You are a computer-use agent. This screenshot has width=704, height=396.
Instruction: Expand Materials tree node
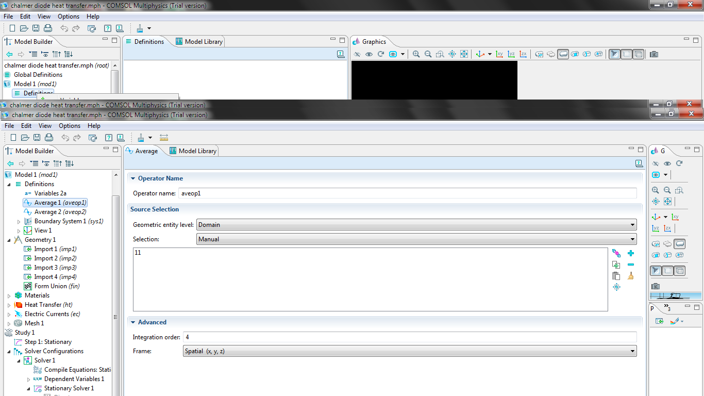tap(9, 296)
